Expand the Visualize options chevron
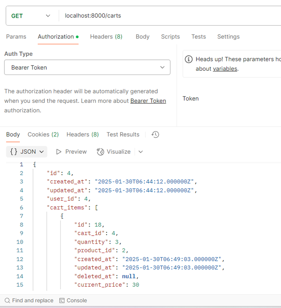This screenshot has width=281, height=308. [141, 152]
